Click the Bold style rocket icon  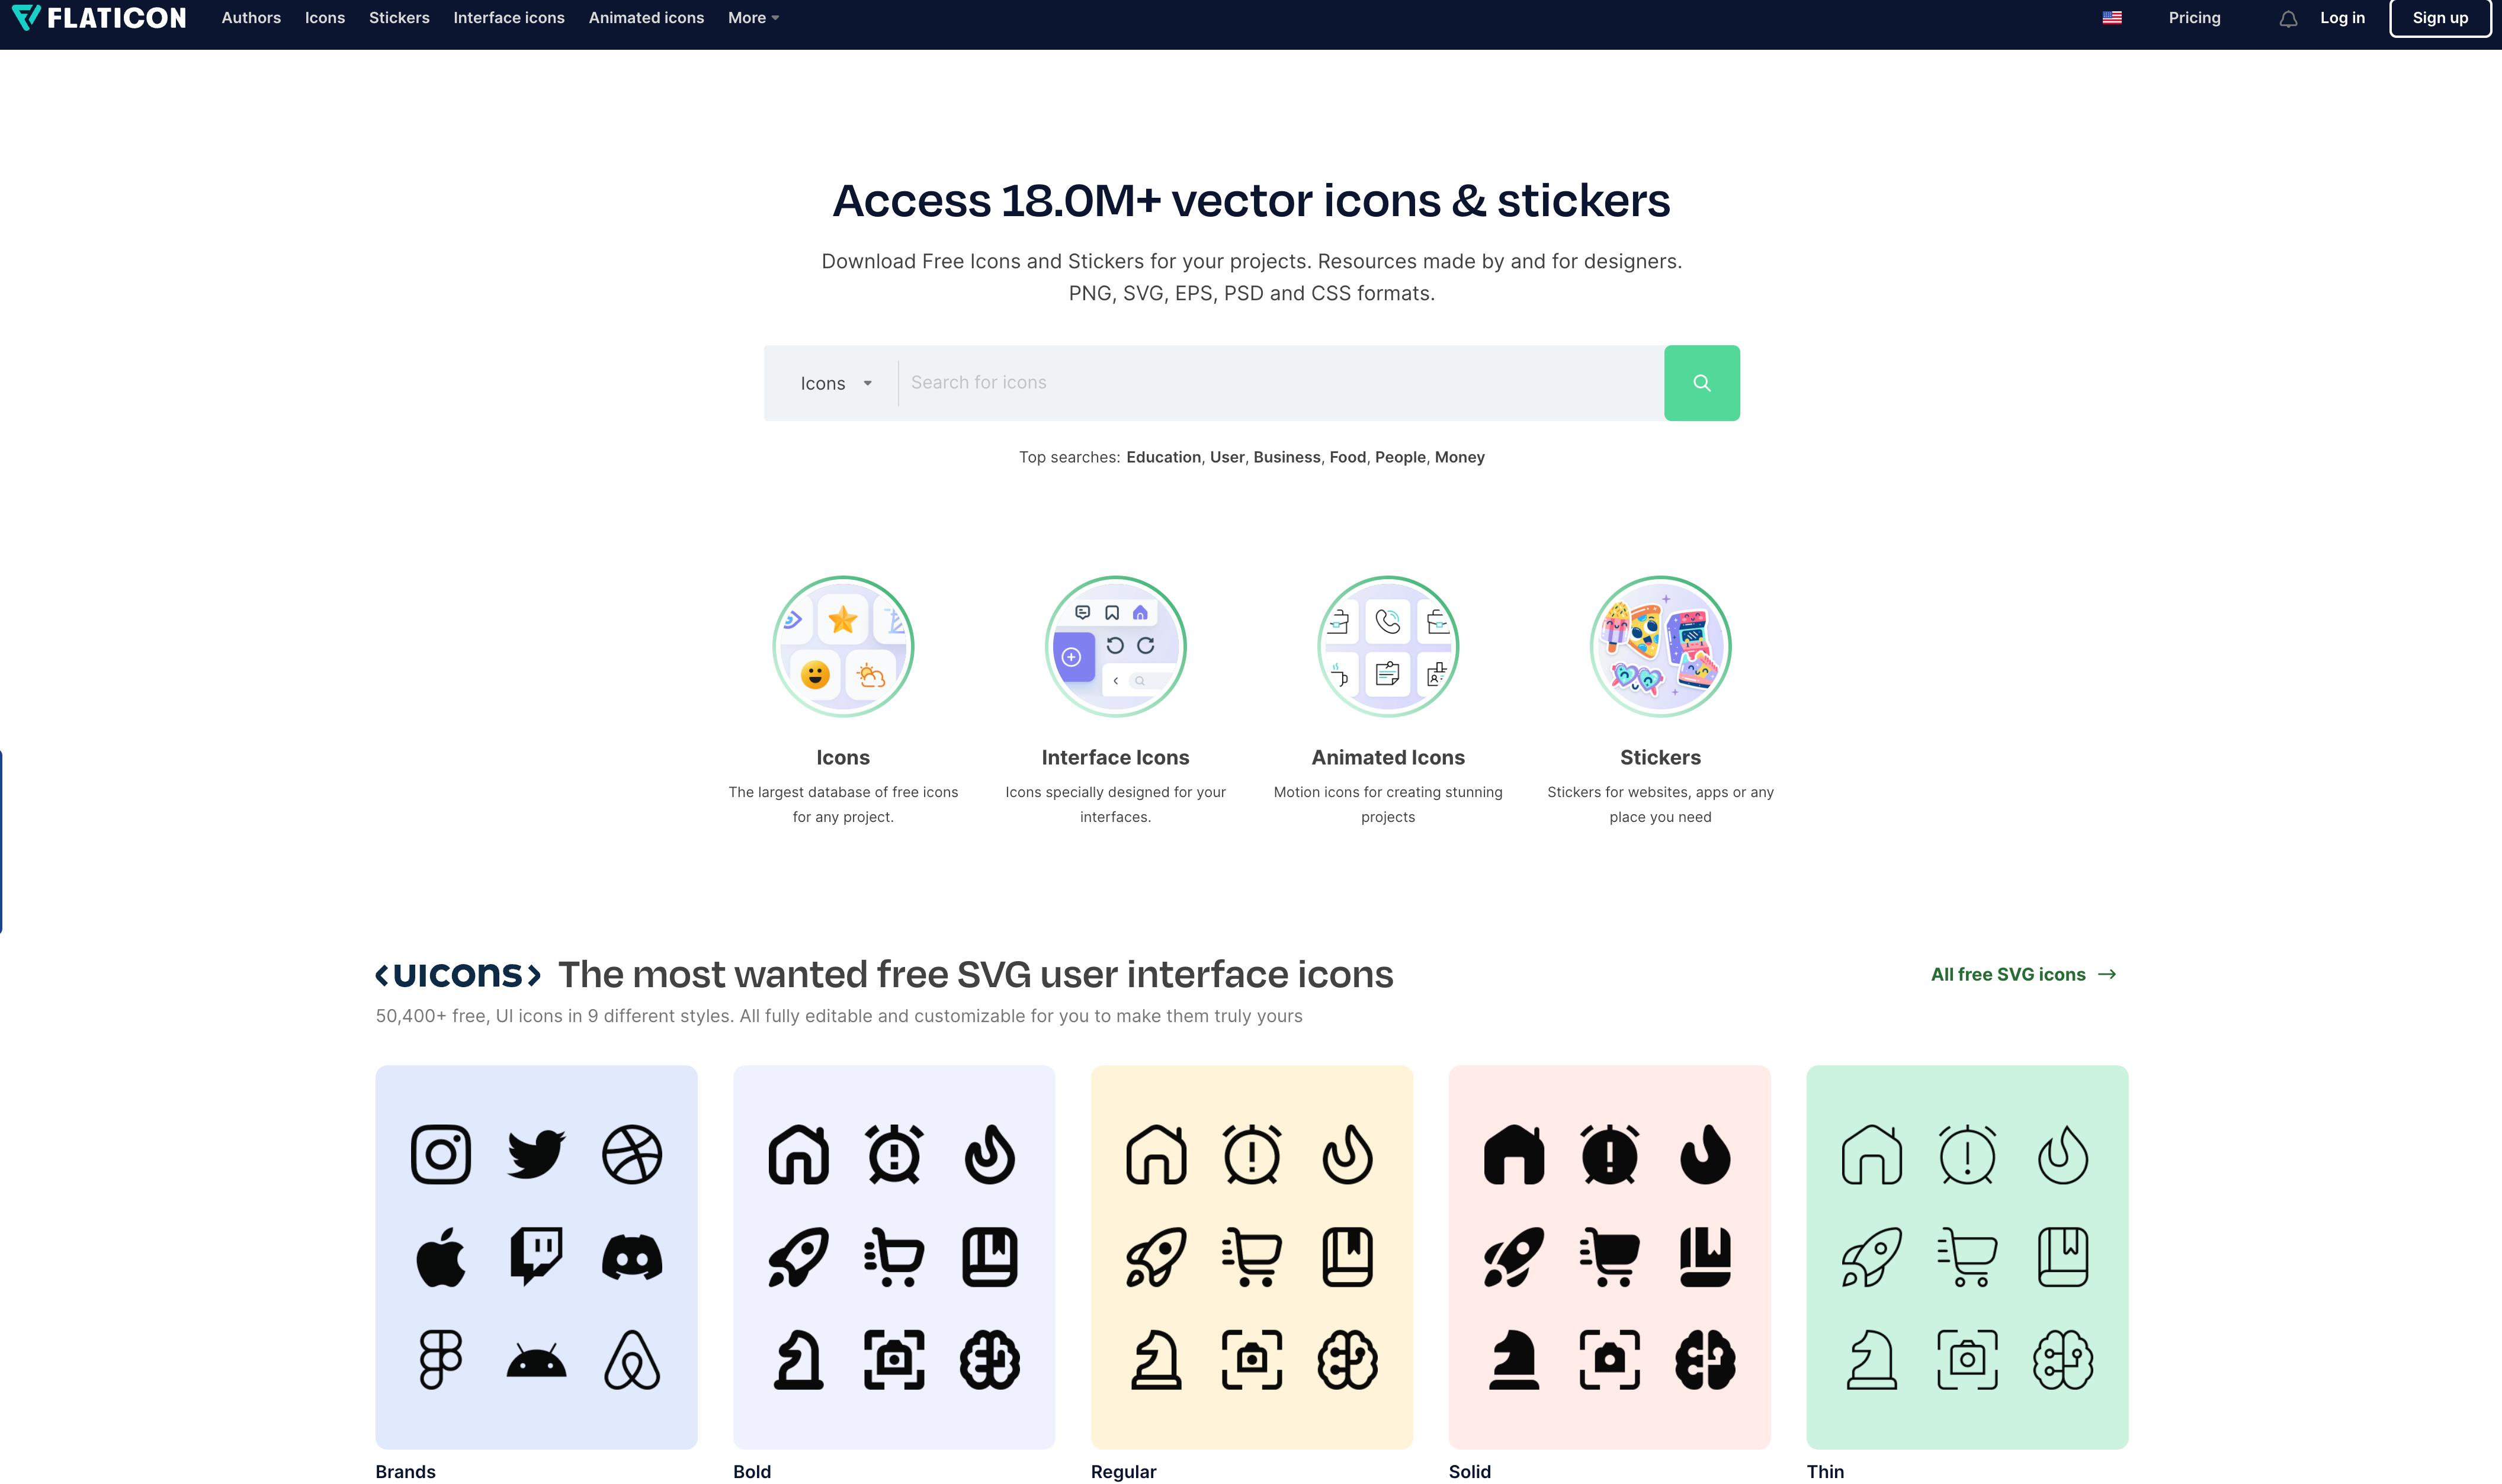tap(798, 1257)
